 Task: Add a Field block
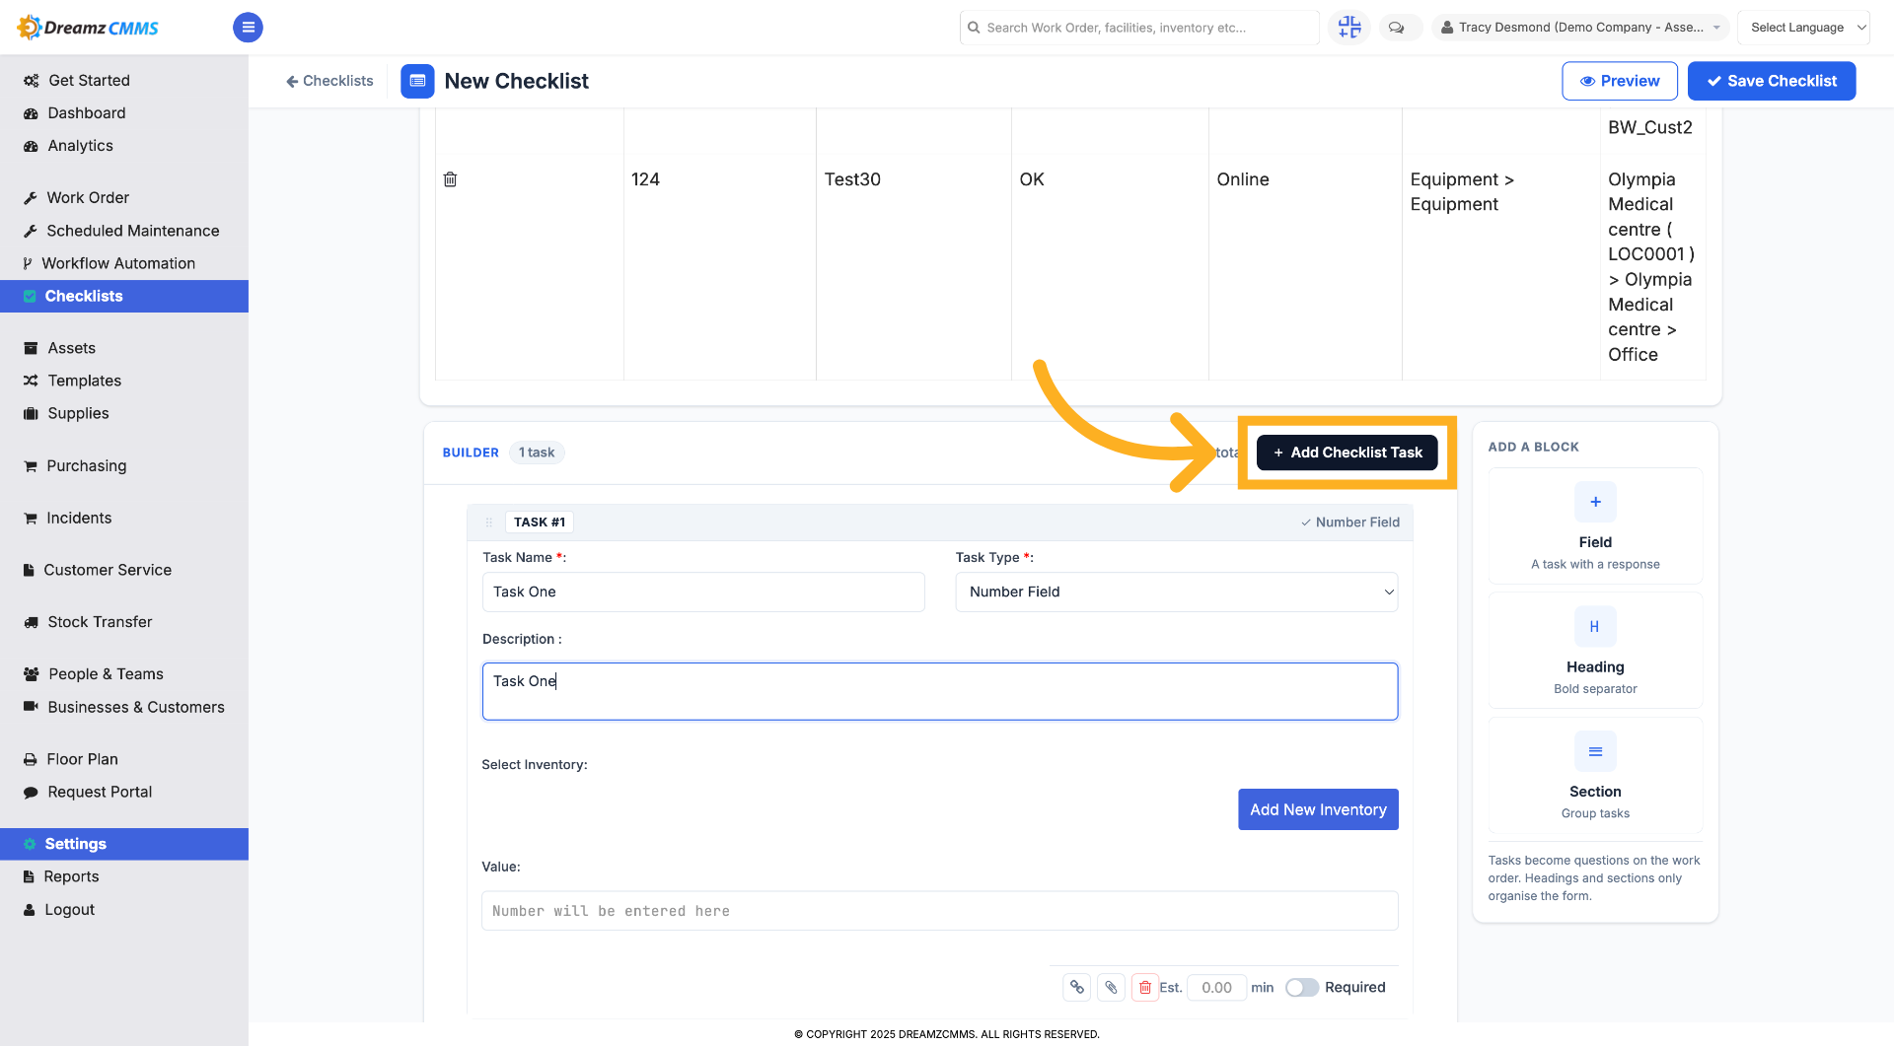pos(1595,525)
